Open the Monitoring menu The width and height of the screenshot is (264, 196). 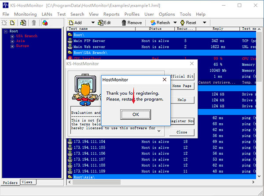[x=25, y=14]
